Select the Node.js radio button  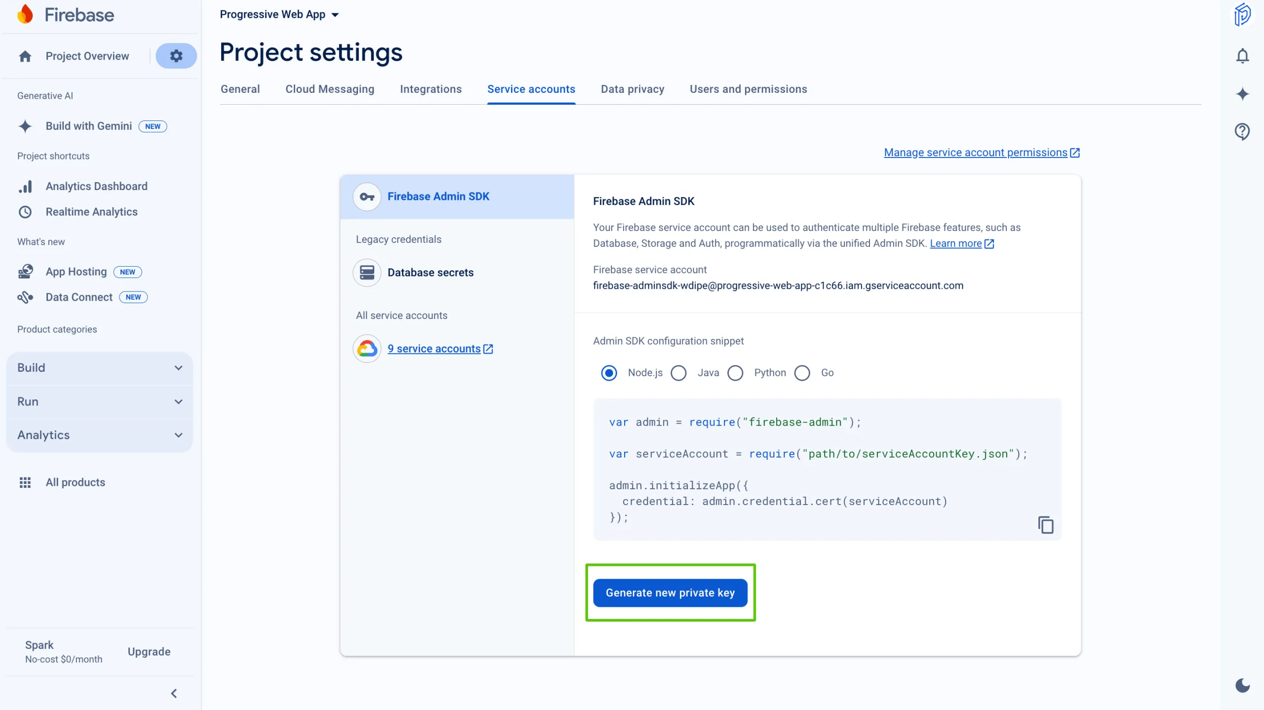click(x=609, y=373)
